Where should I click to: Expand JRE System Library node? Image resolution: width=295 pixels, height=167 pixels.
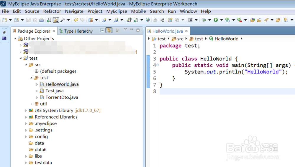[26, 111]
